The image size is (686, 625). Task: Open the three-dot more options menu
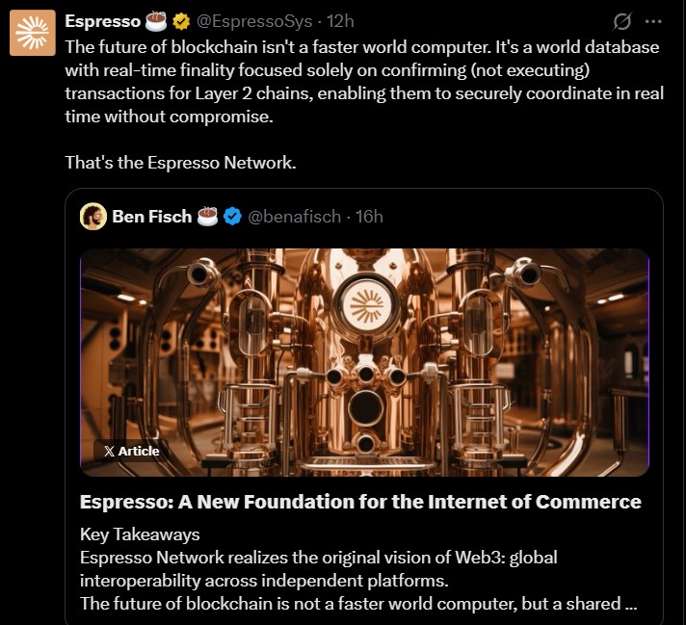pos(653,21)
